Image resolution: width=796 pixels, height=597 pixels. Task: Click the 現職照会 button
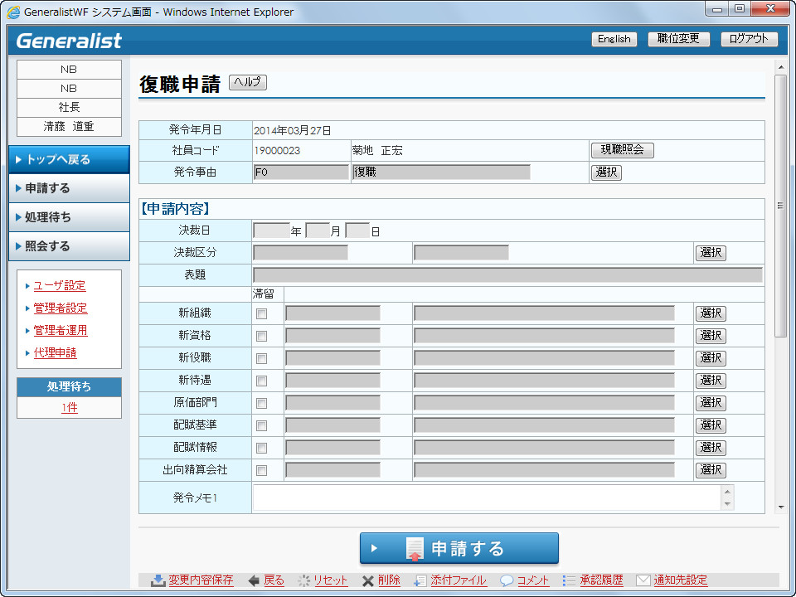pos(622,150)
